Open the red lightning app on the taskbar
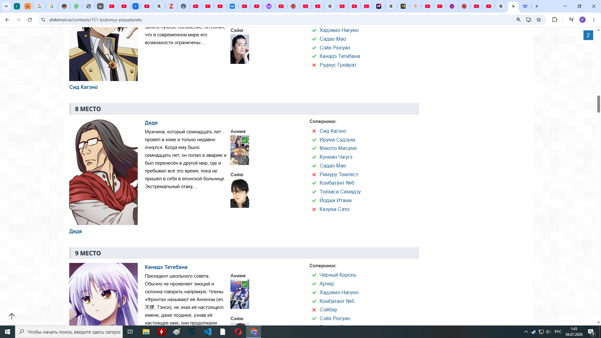The width and height of the screenshot is (601, 338). [161, 332]
